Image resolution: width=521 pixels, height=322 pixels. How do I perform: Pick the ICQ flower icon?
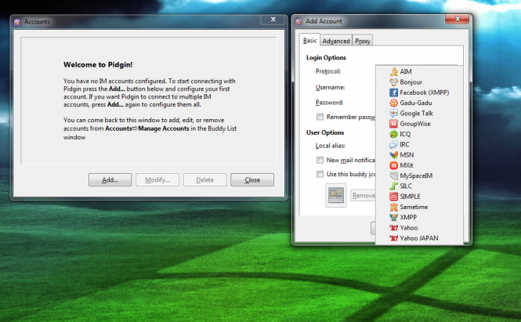(394, 134)
